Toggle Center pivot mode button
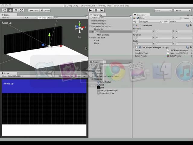 34,11
